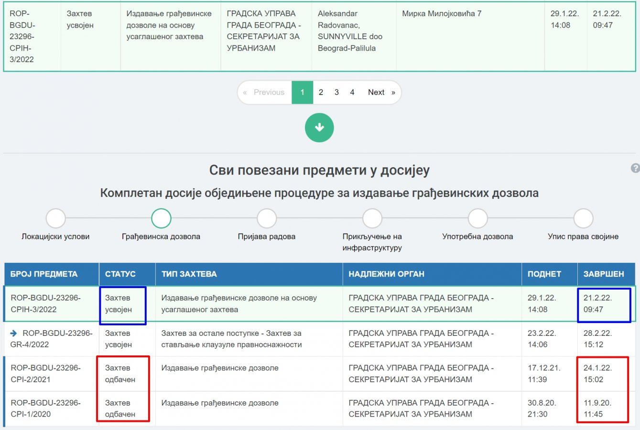This screenshot has height=430, width=640.
Task: Click the blue arrow beside ROP-BGDU-23296-GR-4/2022
Action: (x=14, y=333)
